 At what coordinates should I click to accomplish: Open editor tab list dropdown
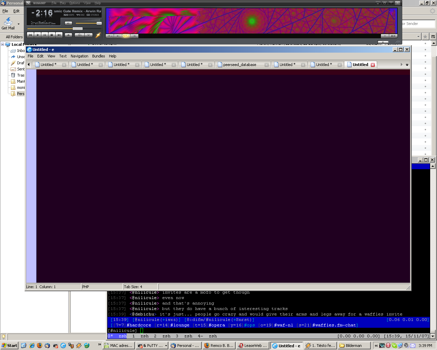[x=407, y=65]
